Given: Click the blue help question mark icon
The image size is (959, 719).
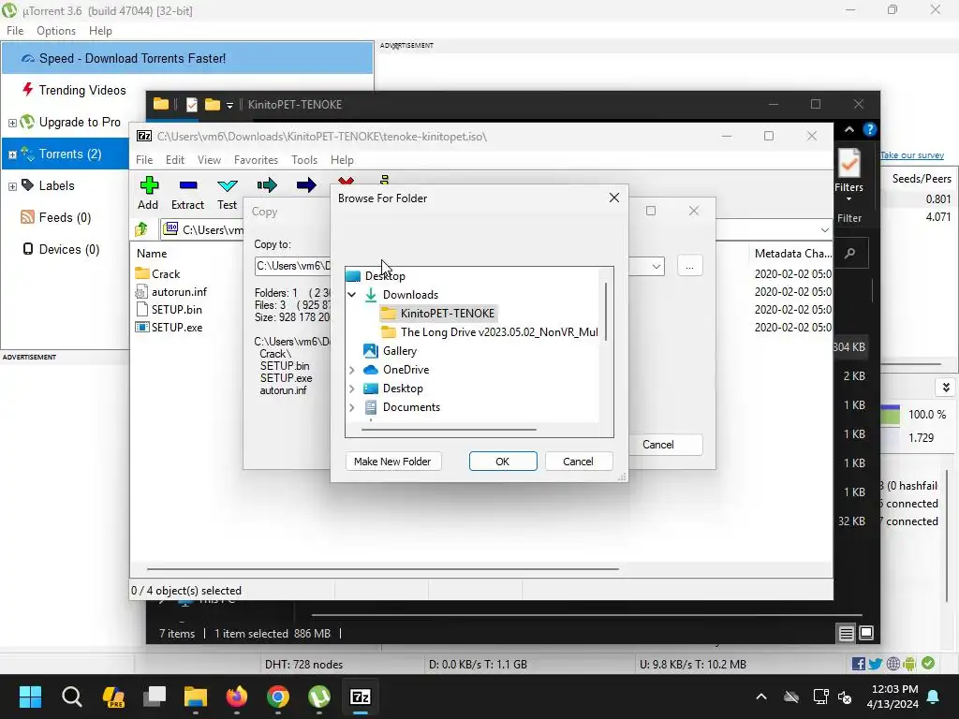Looking at the screenshot, I should (x=869, y=129).
